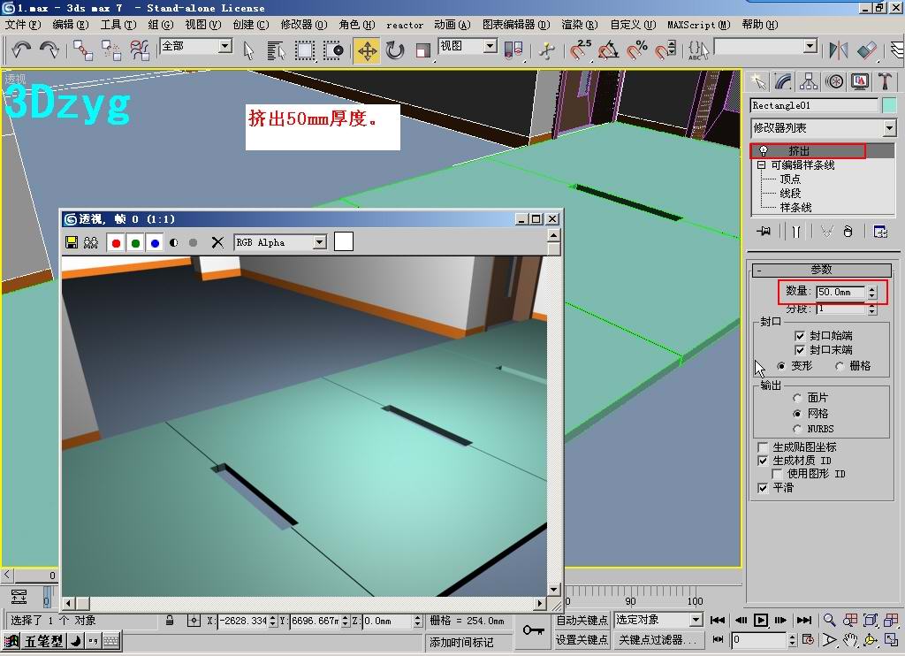The height and width of the screenshot is (656, 905).
Task: Click the 数量 amount input field
Action: coord(841,293)
